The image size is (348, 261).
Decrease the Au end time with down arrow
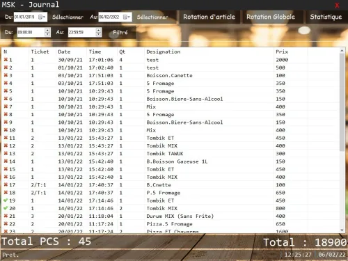click(x=99, y=35)
